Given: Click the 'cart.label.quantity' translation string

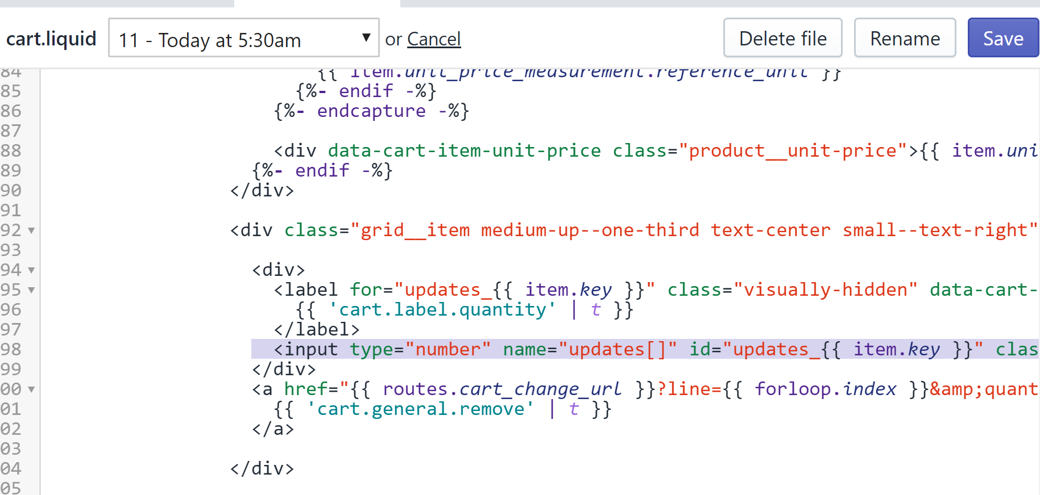Looking at the screenshot, I should [x=442, y=310].
